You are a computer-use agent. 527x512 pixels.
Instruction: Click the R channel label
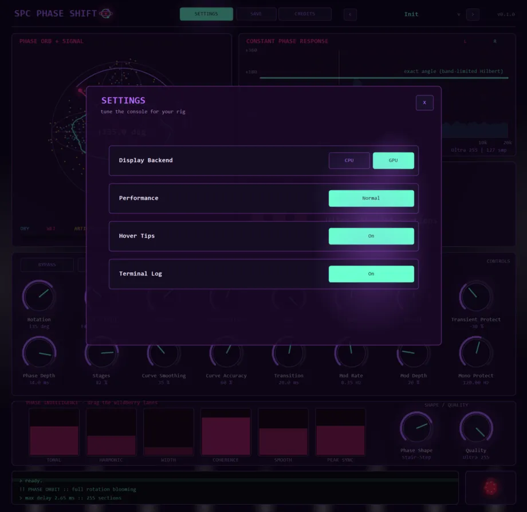point(495,41)
